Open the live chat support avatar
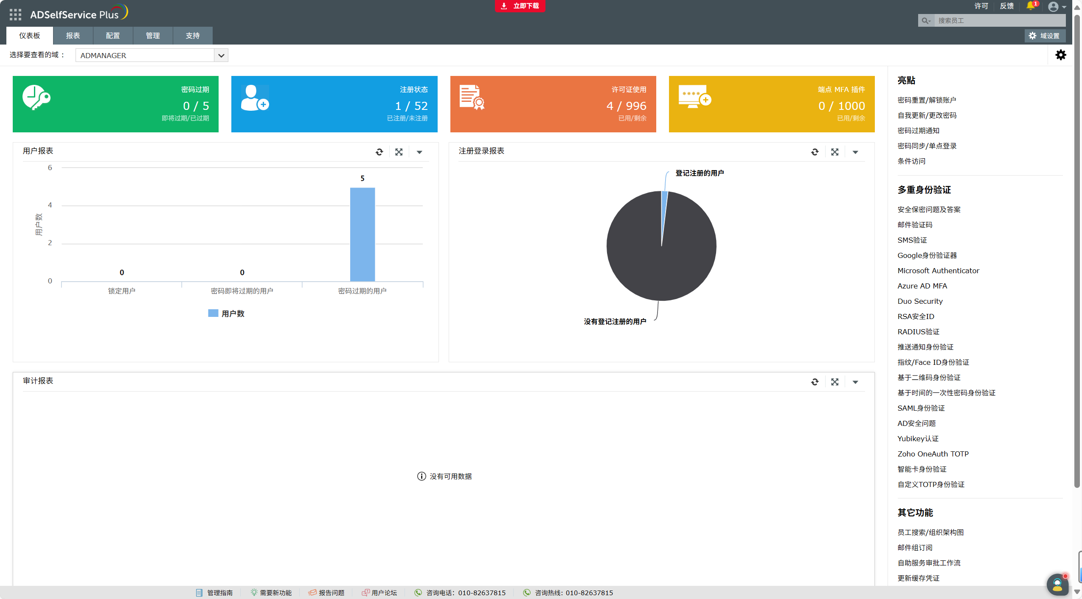Viewport: 1082px width, 599px height. point(1057,585)
